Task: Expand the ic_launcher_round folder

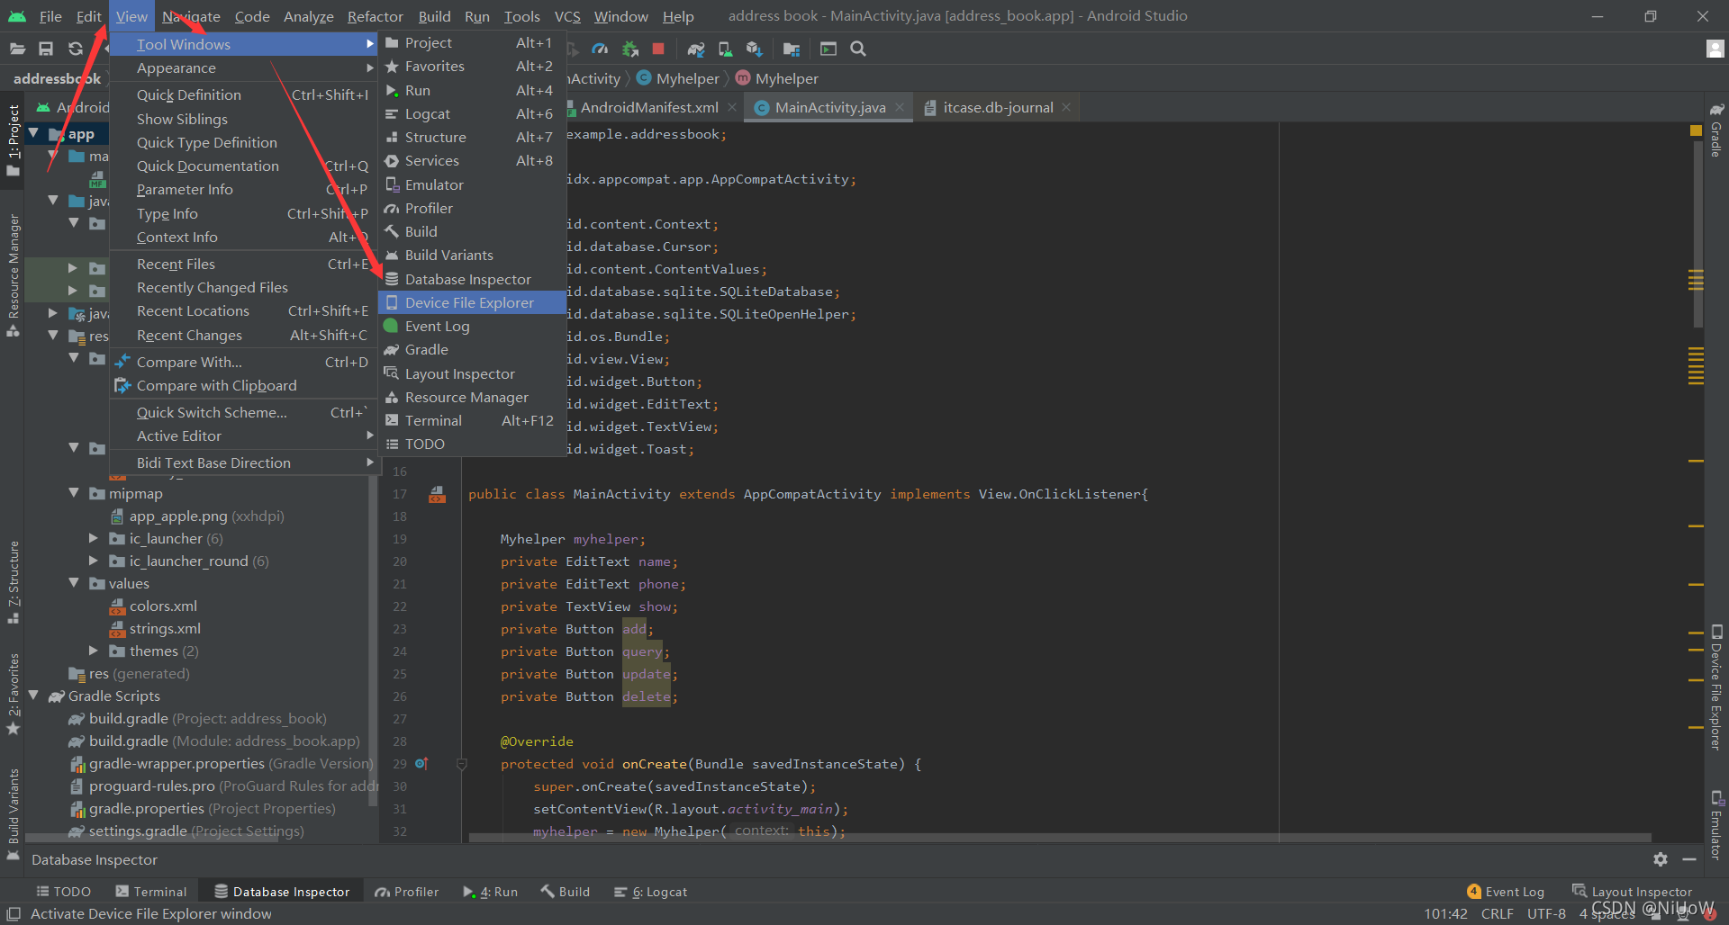Action: [94, 561]
